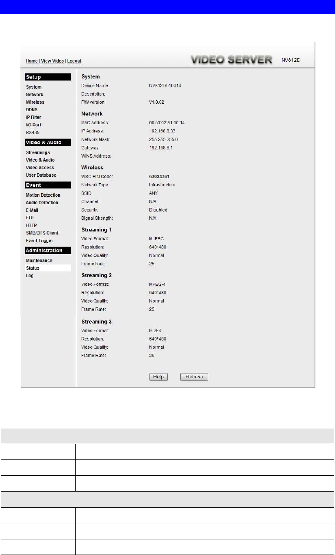Image resolution: width=335 pixels, height=555 pixels.
Task: Open Event Trigger settings
Action: point(40,241)
